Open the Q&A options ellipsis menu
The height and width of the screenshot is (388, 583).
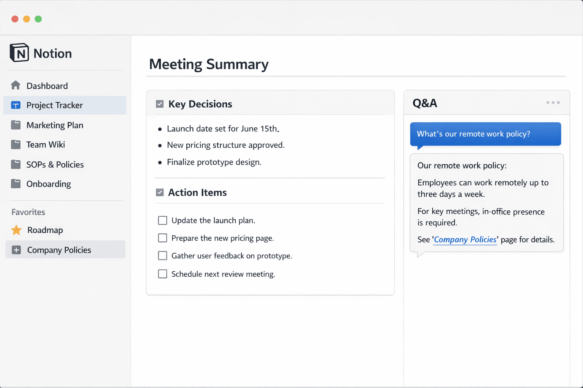(553, 102)
